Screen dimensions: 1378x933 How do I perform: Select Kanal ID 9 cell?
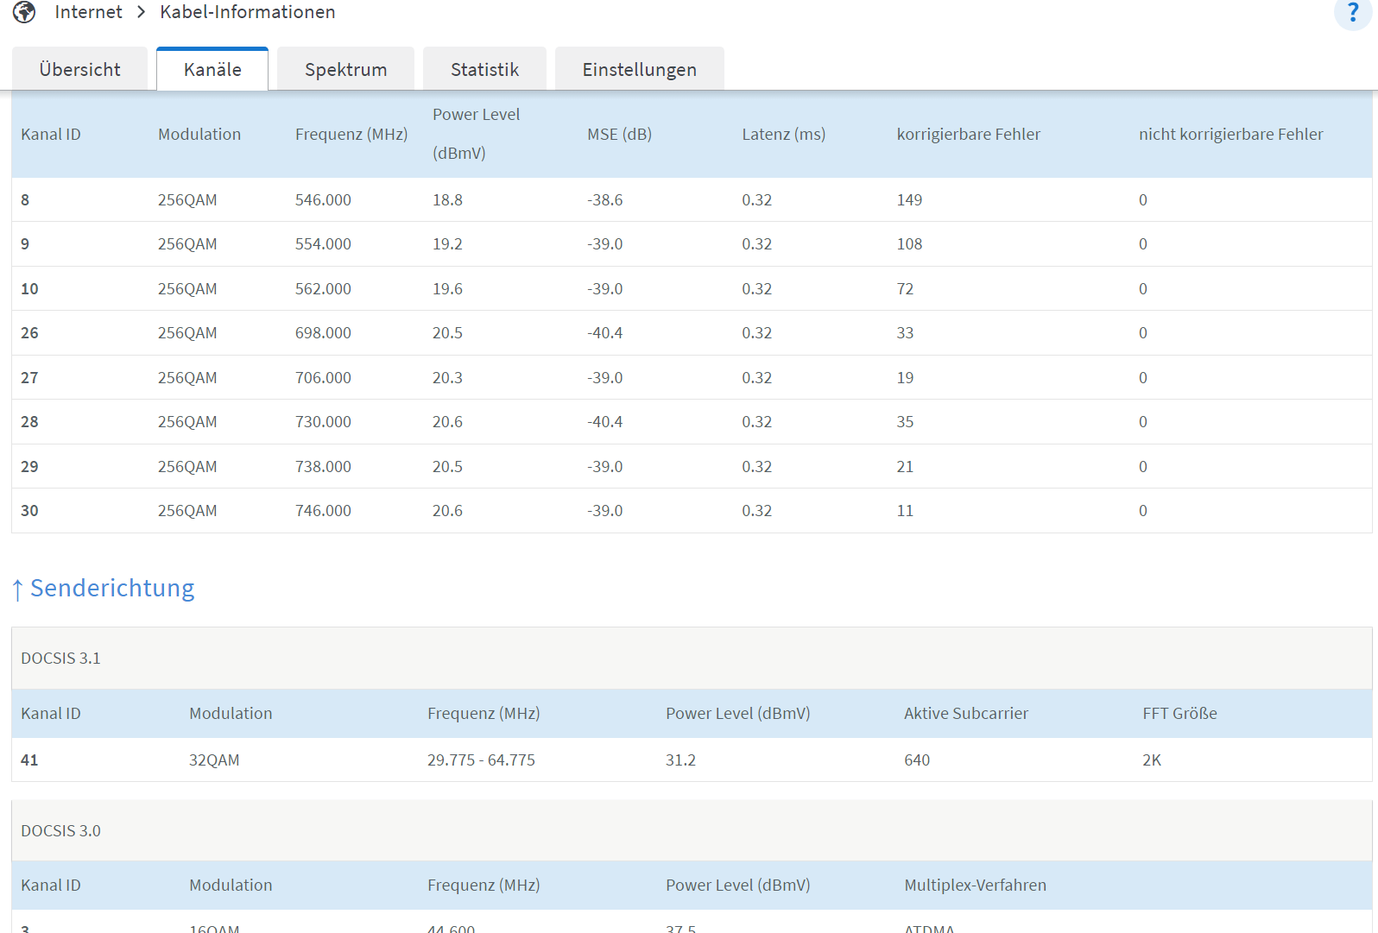(x=25, y=243)
